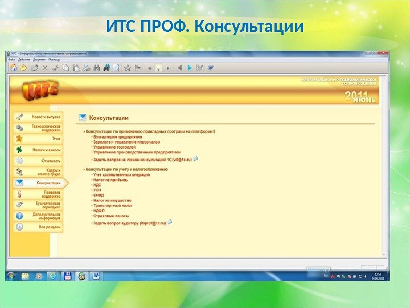Click the Paste clipboard icon
Viewport: 410px width, 308px height.
[76, 68]
